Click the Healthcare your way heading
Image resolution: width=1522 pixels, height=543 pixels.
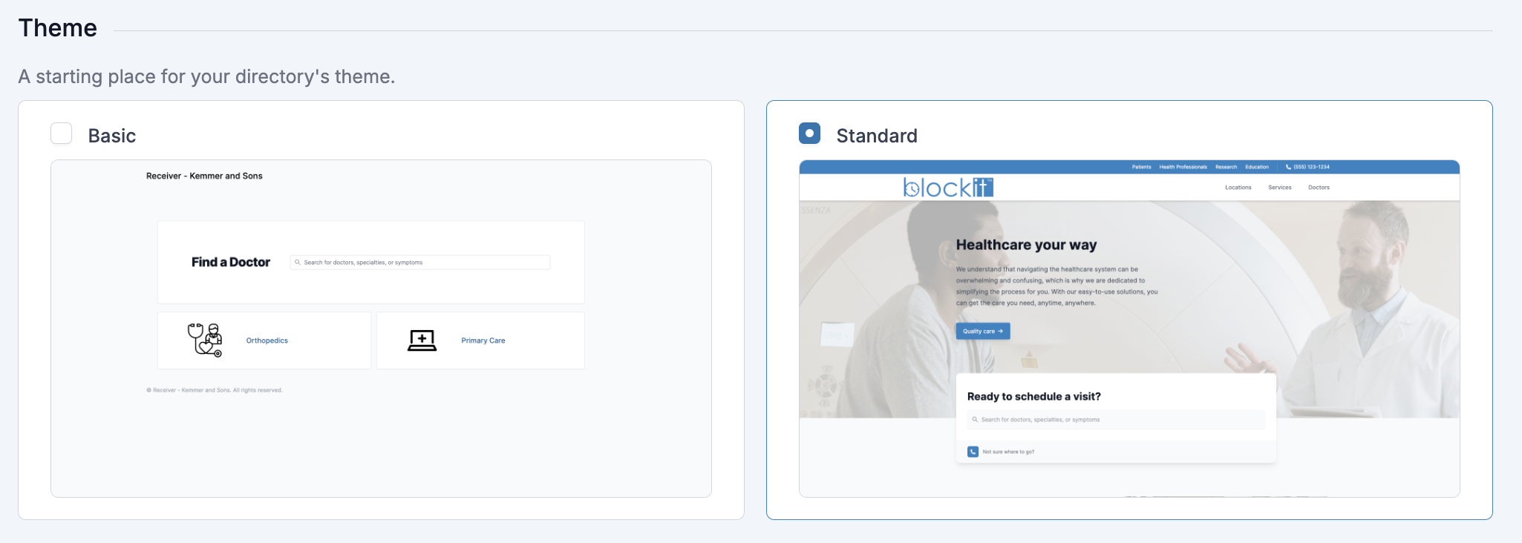[1027, 245]
